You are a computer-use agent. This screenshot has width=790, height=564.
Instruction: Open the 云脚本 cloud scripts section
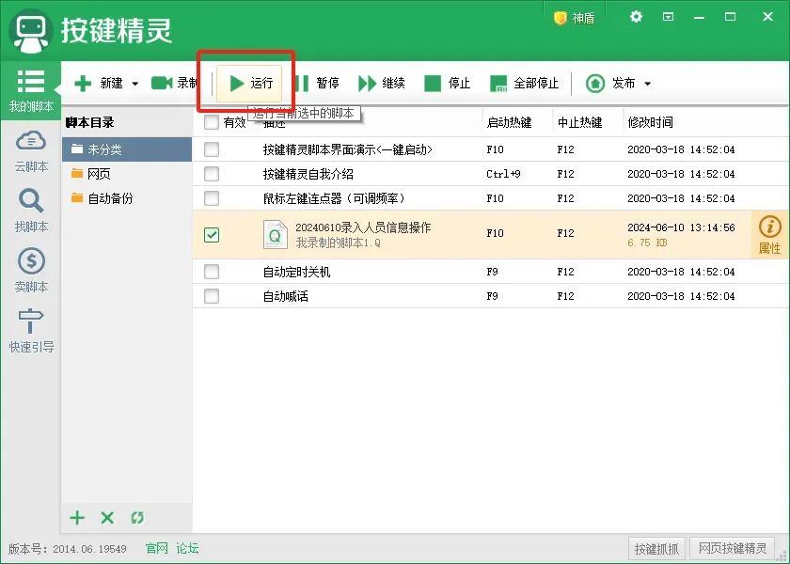click(x=31, y=151)
